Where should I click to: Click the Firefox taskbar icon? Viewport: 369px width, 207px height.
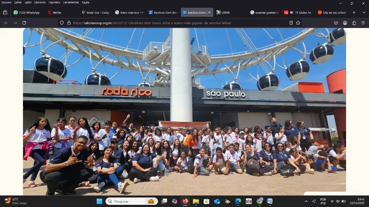[x=185, y=201]
